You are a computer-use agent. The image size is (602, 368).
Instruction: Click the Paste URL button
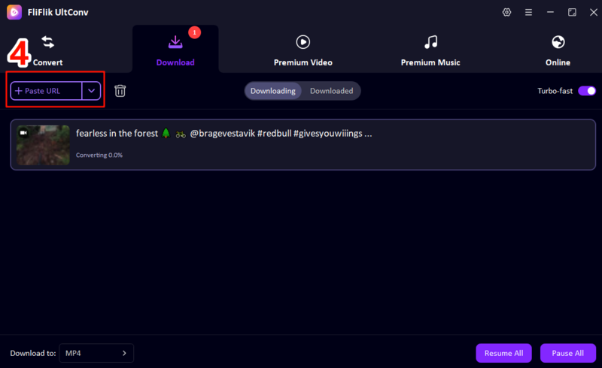pos(46,91)
